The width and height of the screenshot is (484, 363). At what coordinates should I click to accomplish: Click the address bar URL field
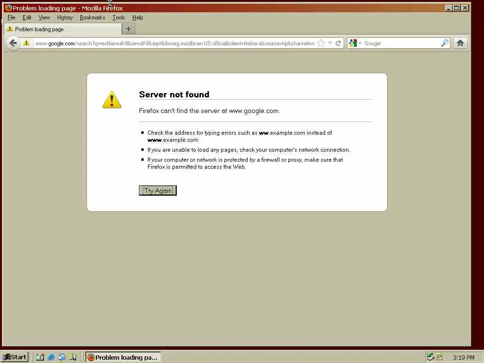point(175,43)
